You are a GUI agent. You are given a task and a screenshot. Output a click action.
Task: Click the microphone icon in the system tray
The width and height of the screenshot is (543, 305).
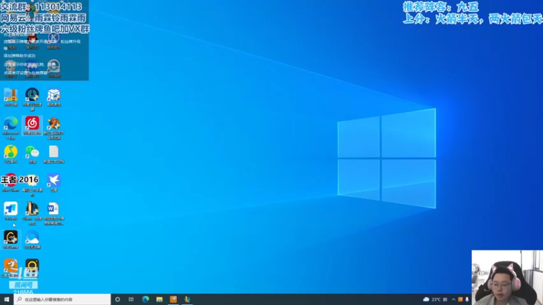tap(467, 300)
